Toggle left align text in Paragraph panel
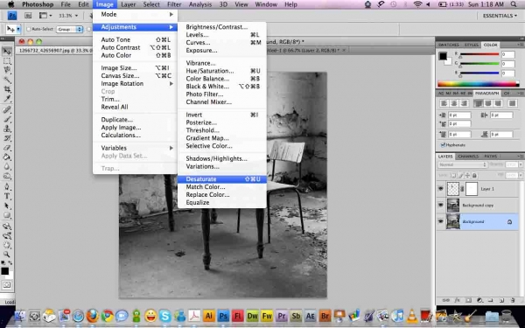 444,103
